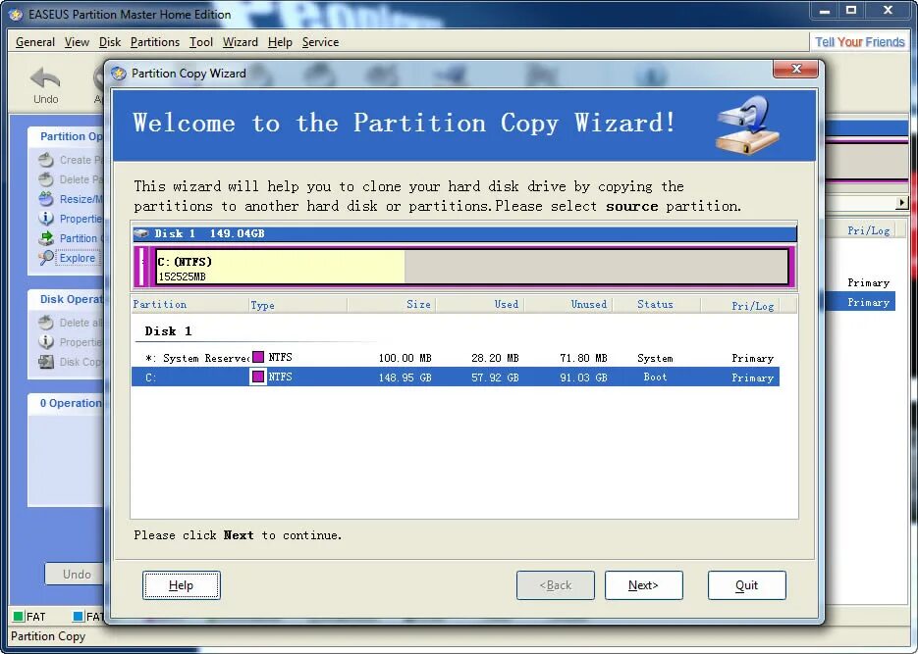This screenshot has width=918, height=654.
Task: Open the Partitions menu
Action: [154, 42]
